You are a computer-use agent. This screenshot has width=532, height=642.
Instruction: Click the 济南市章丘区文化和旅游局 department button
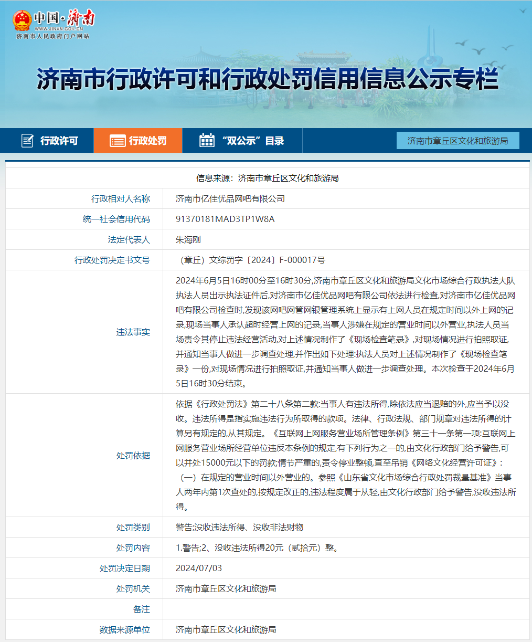tap(458, 141)
